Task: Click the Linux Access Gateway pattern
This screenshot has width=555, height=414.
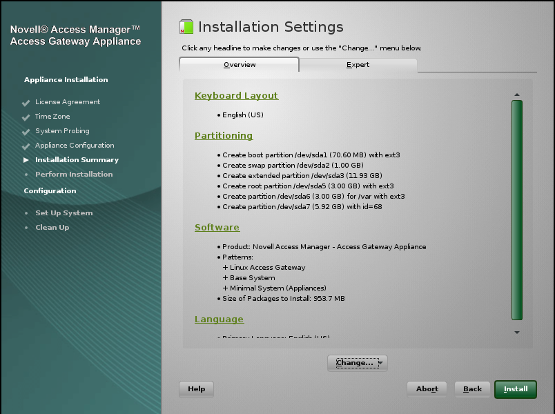Action: pos(268,268)
